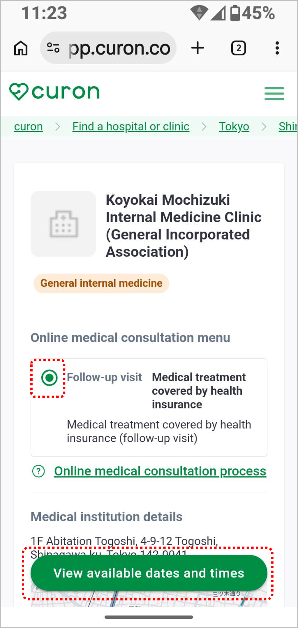Viewport: 298px width, 628px height.
Task: Tap the General internal medicine tag
Action: (x=101, y=283)
